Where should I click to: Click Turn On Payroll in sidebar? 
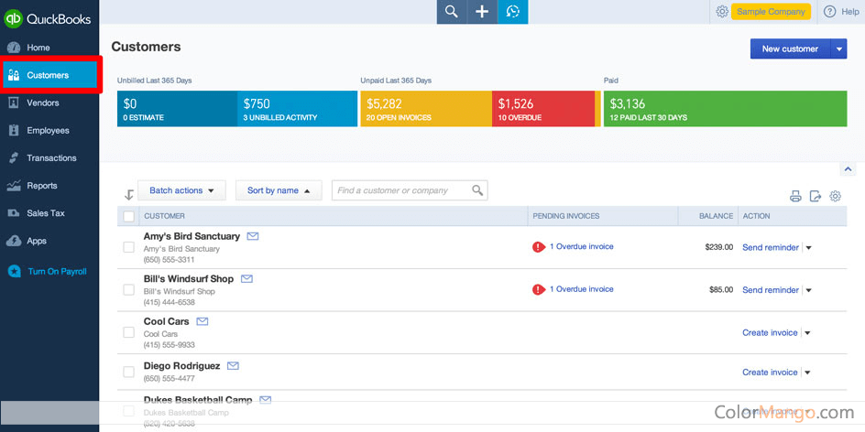58,271
